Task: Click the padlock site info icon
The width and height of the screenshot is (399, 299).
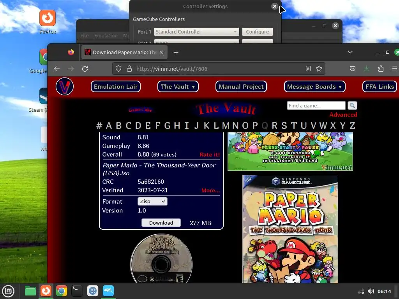Action: (x=129, y=69)
